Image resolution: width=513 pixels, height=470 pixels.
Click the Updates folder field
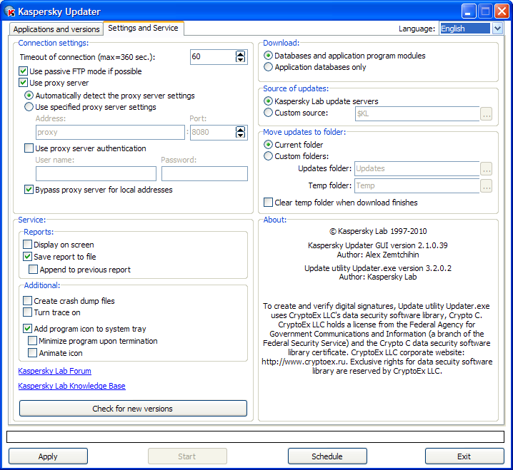[417, 168]
